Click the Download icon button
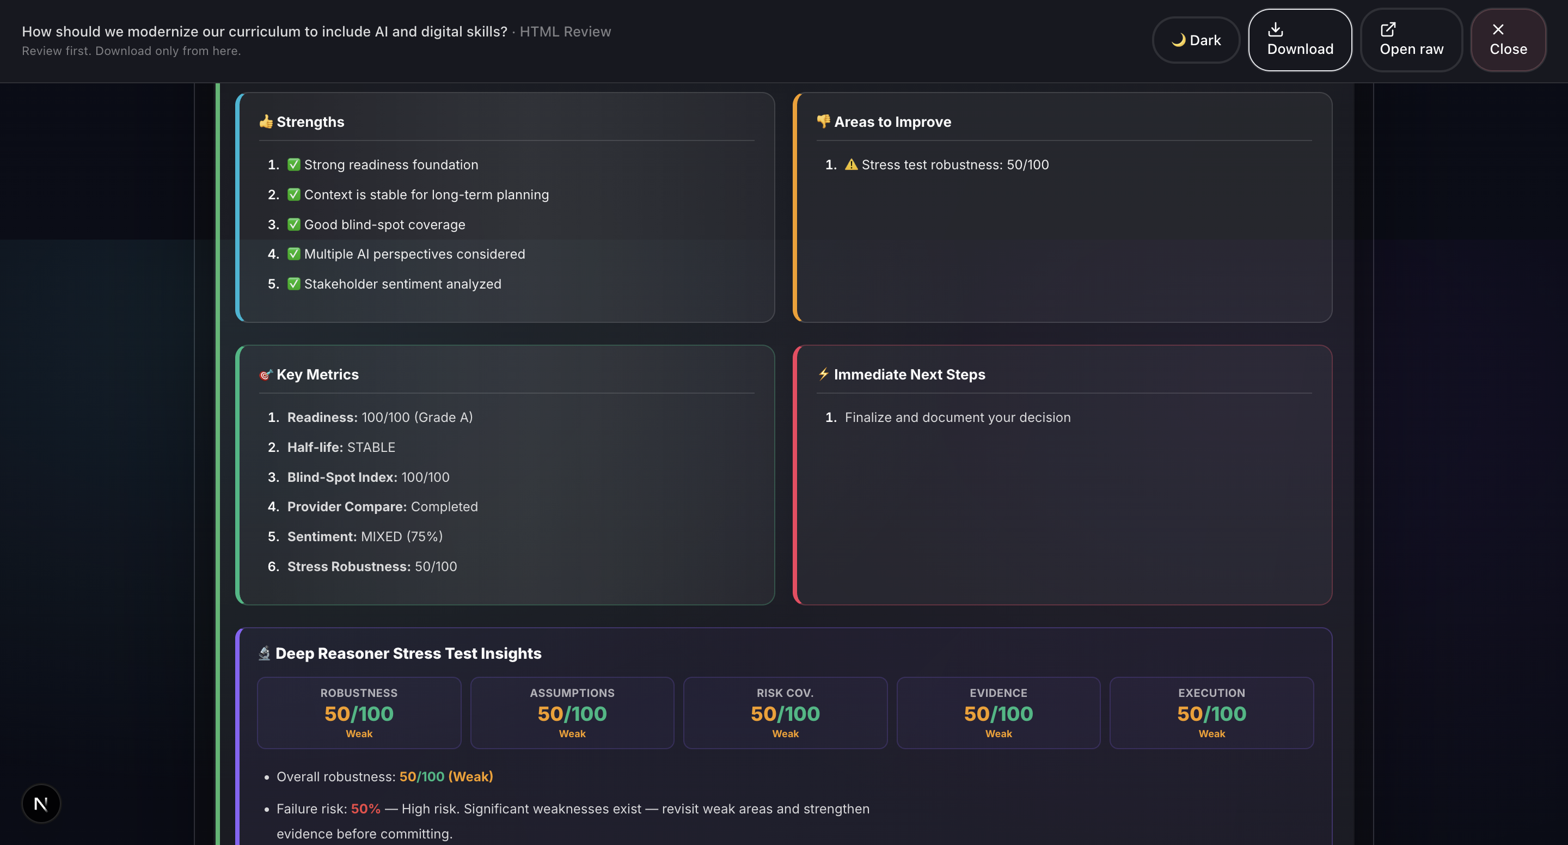 [1300, 40]
